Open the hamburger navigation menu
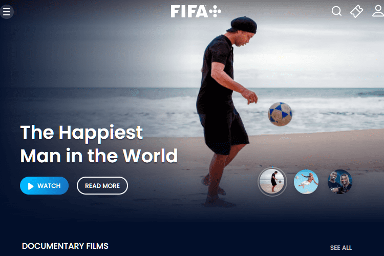The image size is (384, 256). tap(7, 11)
